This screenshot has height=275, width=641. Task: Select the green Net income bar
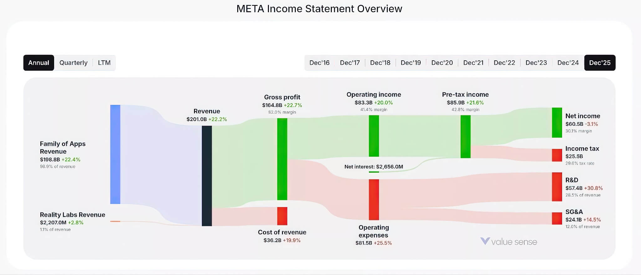coord(557,122)
